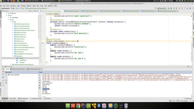Open TODO tool window
The height and width of the screenshot is (109, 194).
tap(13, 98)
